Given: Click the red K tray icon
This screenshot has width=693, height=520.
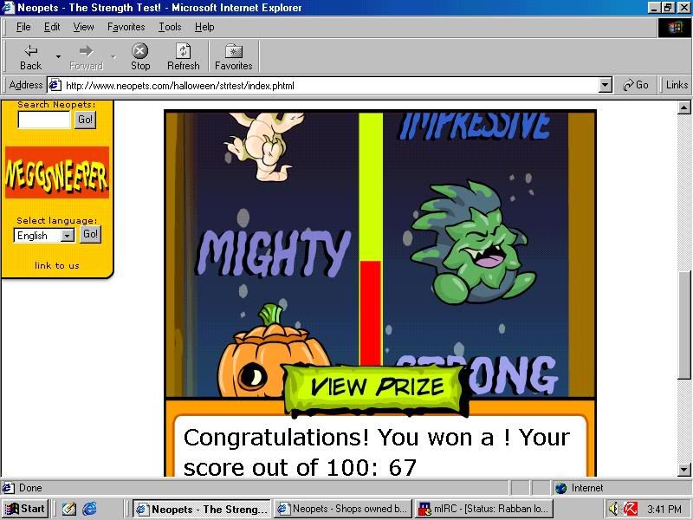Looking at the screenshot, I should click(631, 509).
